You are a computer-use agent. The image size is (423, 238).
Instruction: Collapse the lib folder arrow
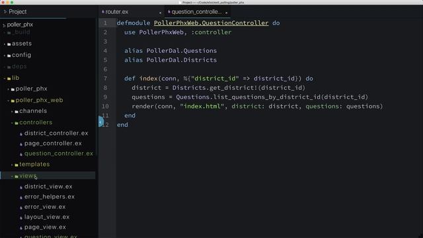[5, 78]
